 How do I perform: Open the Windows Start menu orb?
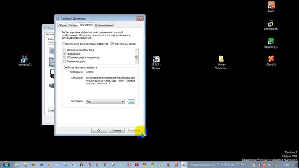click(x=6, y=165)
